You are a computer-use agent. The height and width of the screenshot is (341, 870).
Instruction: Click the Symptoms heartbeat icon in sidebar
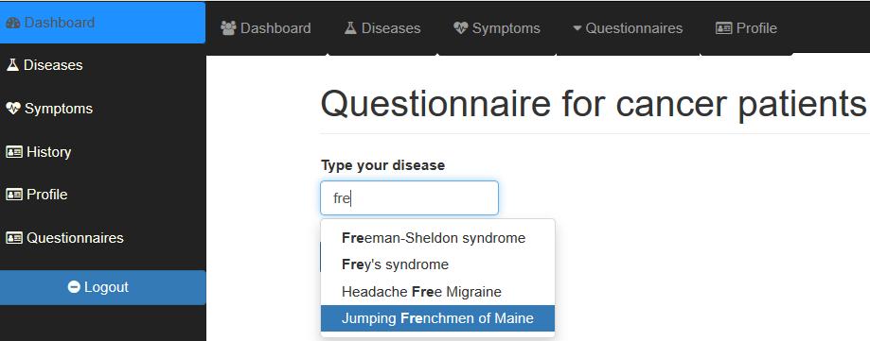pos(12,108)
